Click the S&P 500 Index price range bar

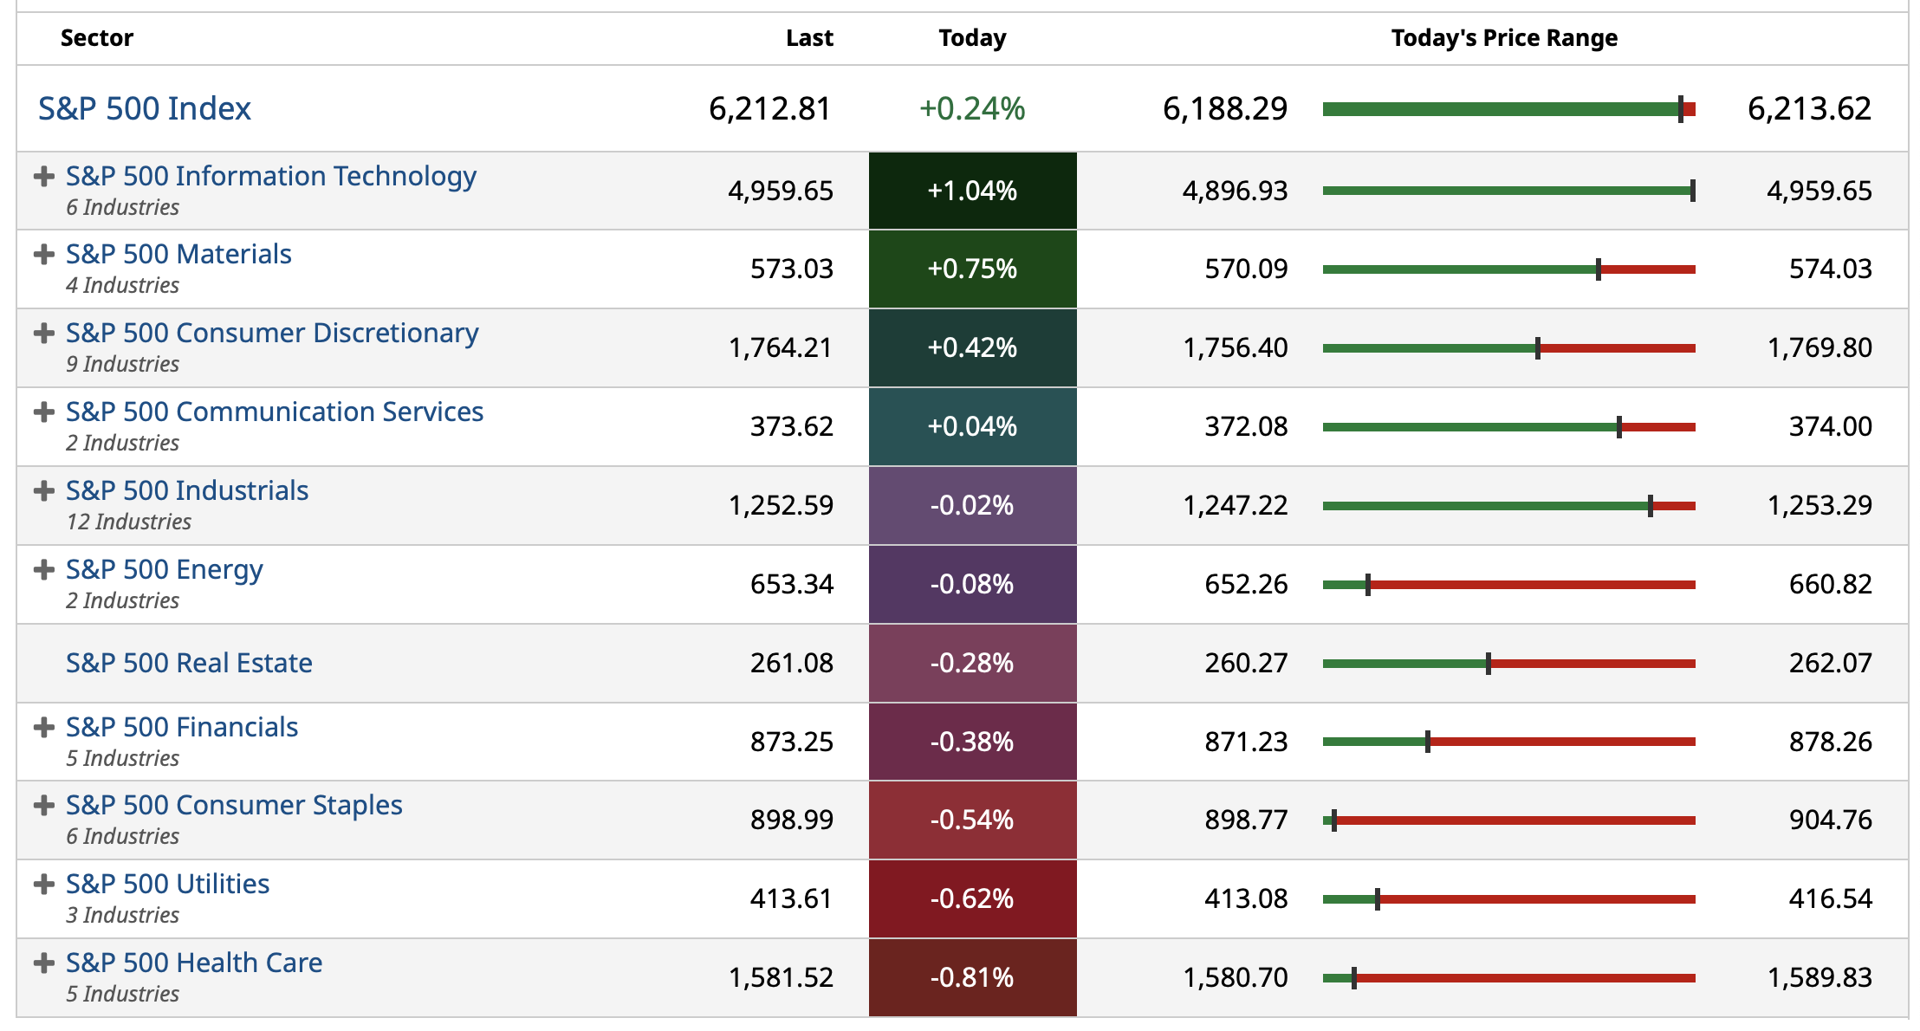tap(1508, 109)
